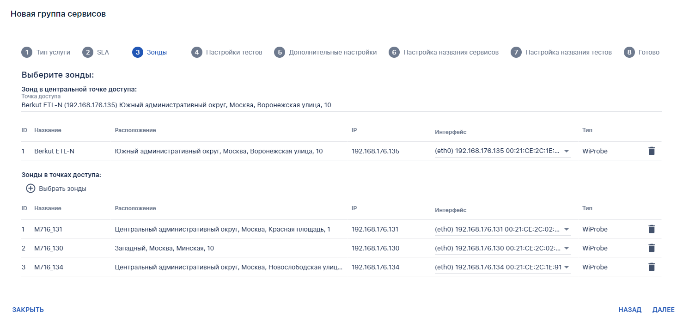Delete the Berkut ETL-N probe row
This screenshot has width=683, height=323.
652,151
